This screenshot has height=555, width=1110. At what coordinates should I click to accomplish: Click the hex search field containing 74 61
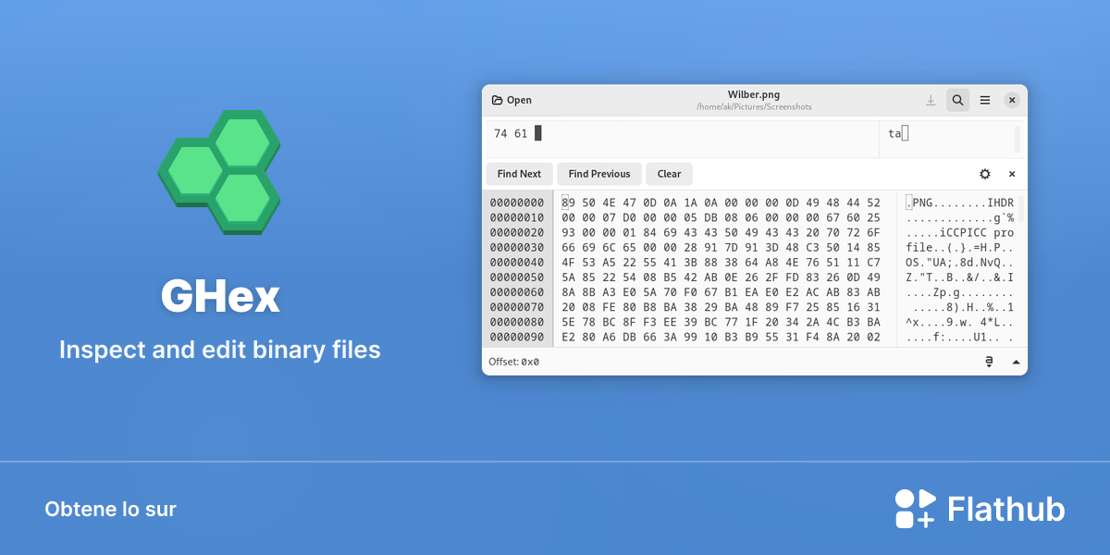pos(681,139)
